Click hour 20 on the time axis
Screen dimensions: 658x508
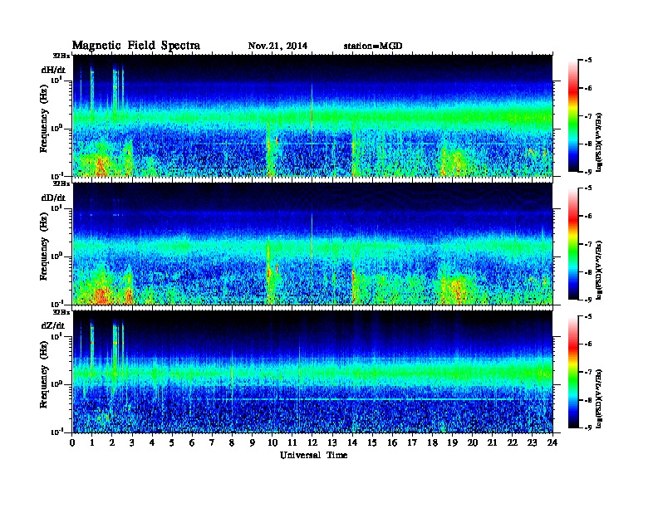[x=473, y=443]
